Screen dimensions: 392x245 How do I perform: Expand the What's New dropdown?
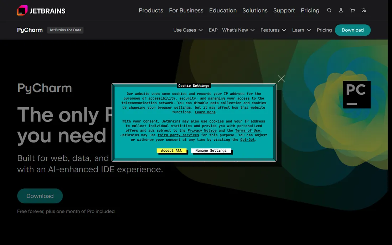[238, 30]
